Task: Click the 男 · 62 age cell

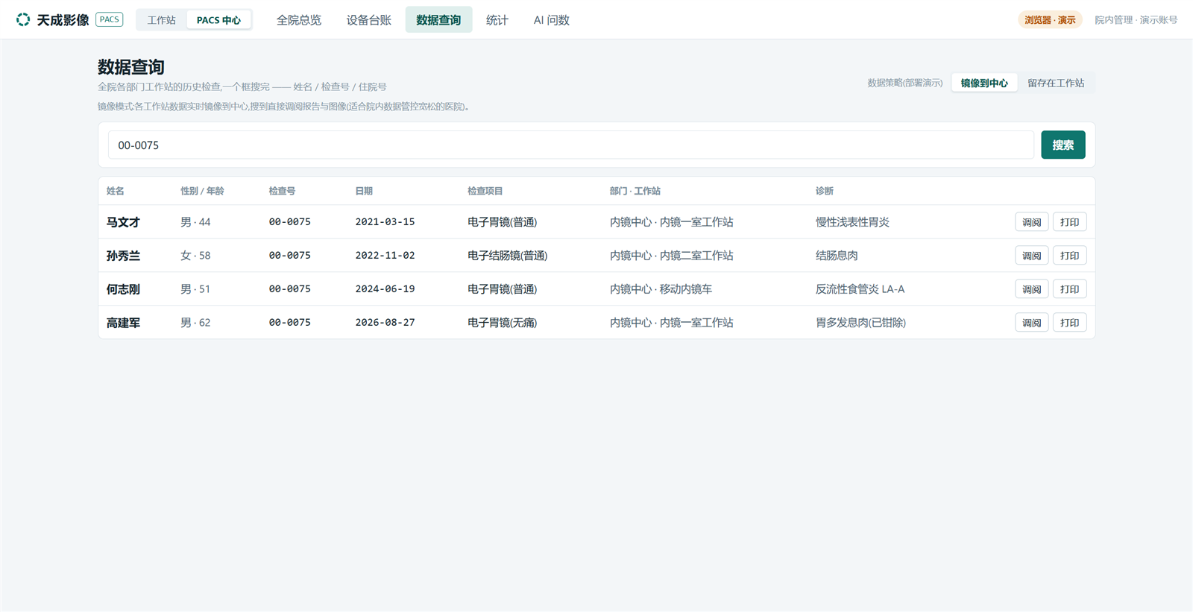Action: click(x=195, y=323)
